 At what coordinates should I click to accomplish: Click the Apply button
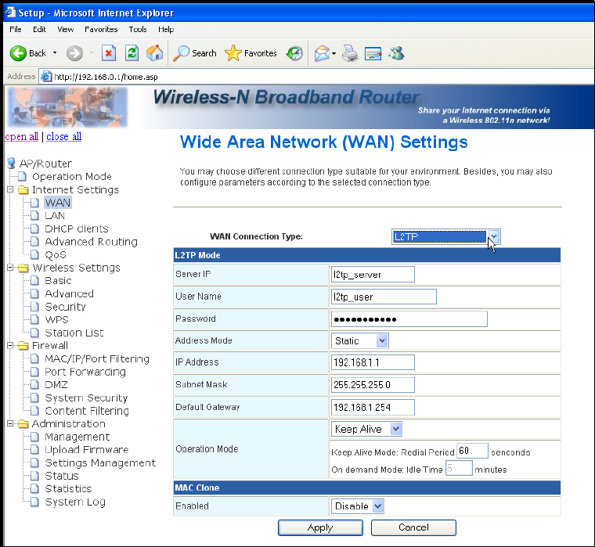[x=320, y=527]
